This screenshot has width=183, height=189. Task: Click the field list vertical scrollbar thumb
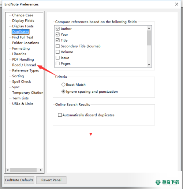click(x=149, y=38)
